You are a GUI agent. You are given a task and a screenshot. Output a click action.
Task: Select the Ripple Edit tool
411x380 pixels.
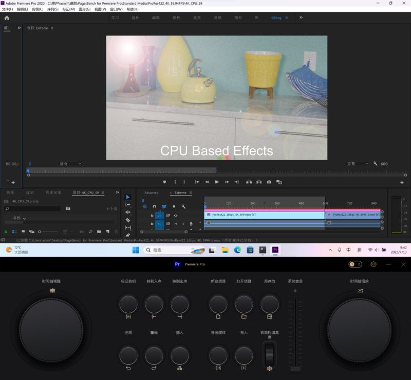[x=128, y=212]
